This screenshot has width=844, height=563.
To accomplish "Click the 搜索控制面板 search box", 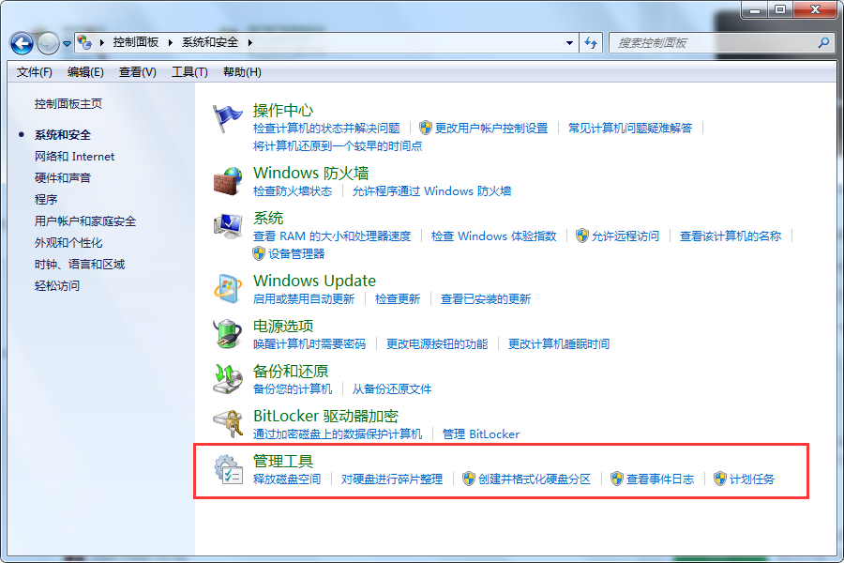I will pos(715,42).
